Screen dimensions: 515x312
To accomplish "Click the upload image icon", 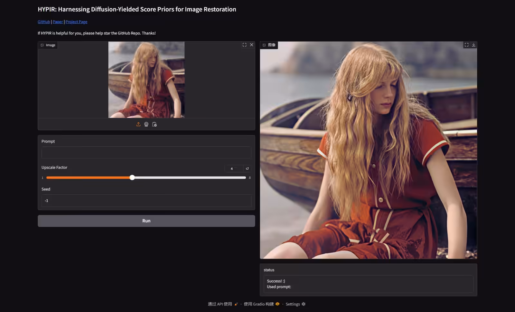I will [138, 124].
